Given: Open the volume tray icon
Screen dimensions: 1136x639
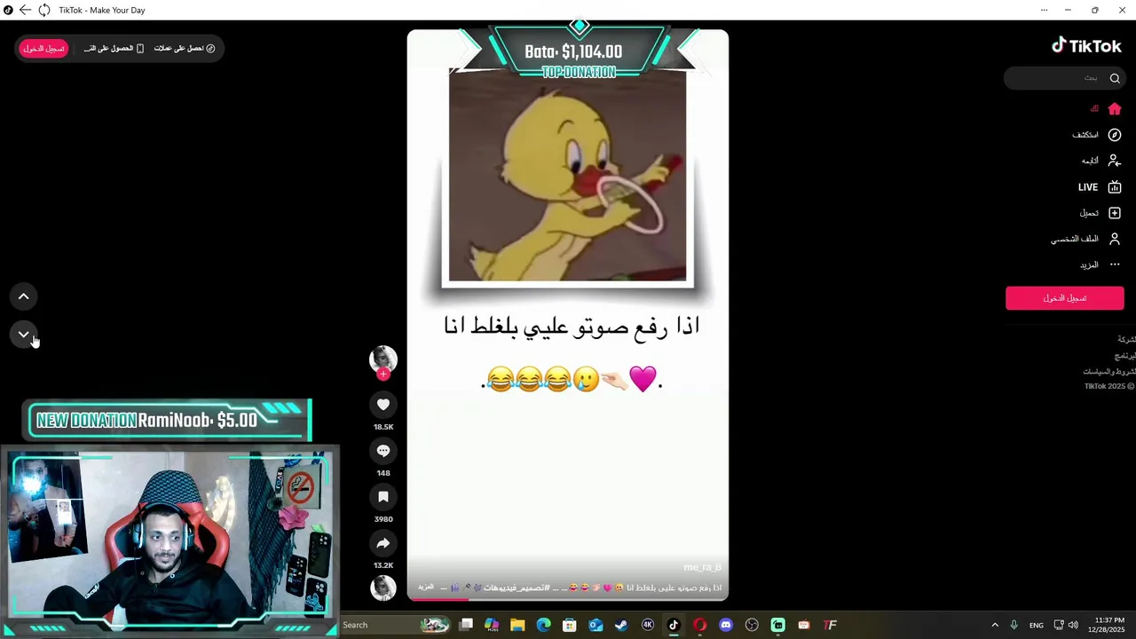Looking at the screenshot, I should click(1073, 625).
